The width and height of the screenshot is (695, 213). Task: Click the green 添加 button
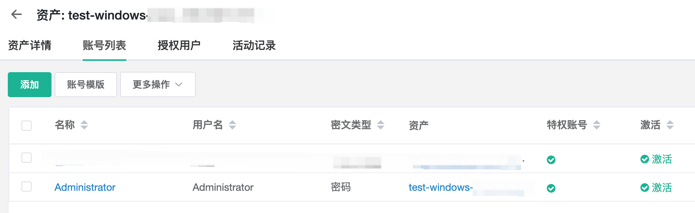click(30, 84)
